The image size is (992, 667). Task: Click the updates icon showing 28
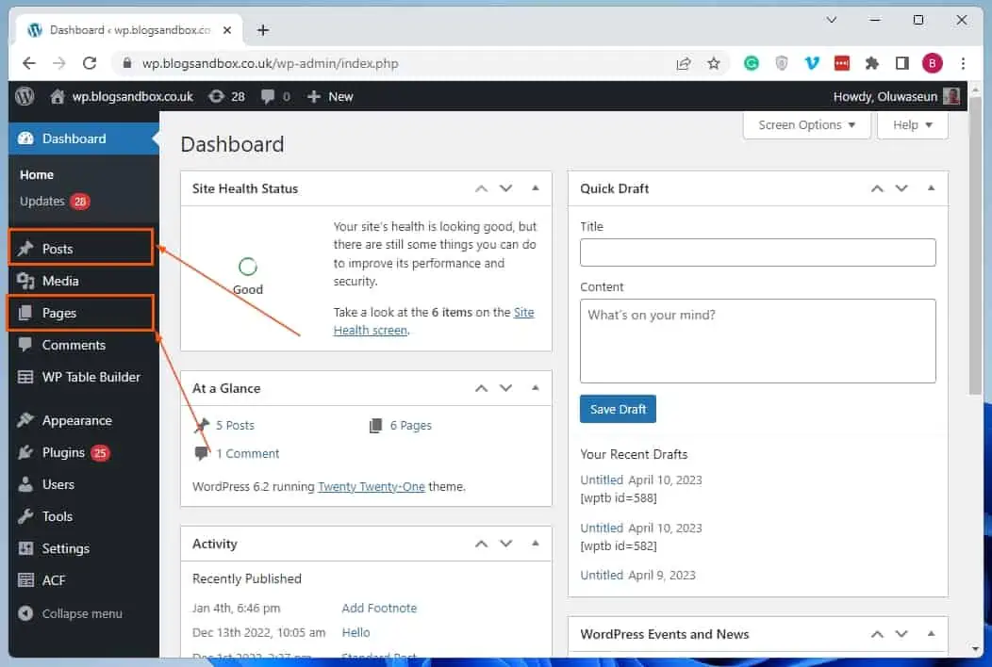click(216, 96)
